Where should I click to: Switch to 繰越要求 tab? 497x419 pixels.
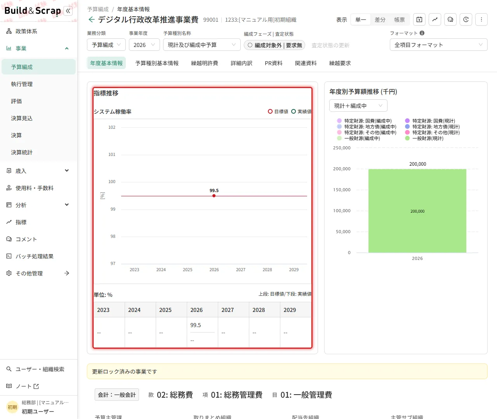pos(340,63)
